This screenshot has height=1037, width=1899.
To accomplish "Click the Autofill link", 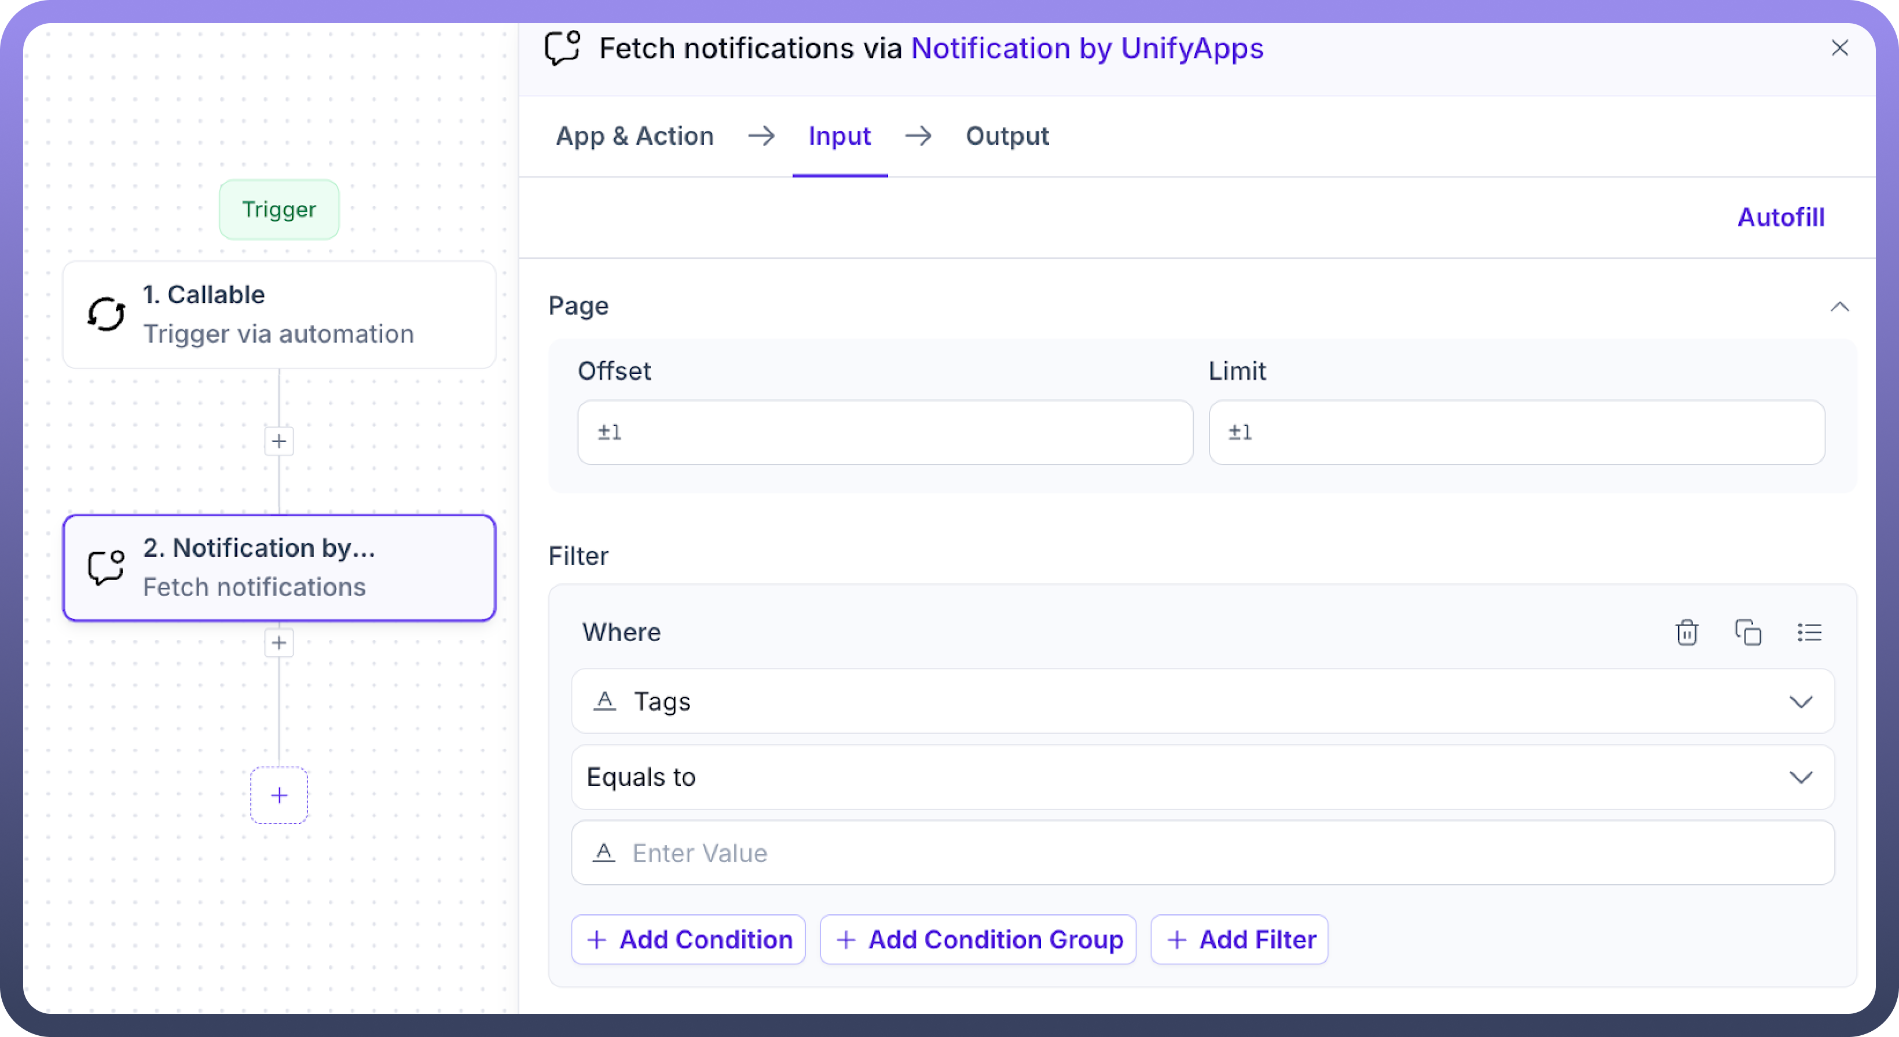I will coord(1780,216).
